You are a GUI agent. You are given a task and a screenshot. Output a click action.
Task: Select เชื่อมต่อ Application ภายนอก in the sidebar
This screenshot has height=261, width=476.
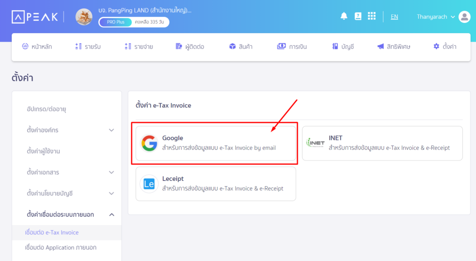[x=61, y=248]
